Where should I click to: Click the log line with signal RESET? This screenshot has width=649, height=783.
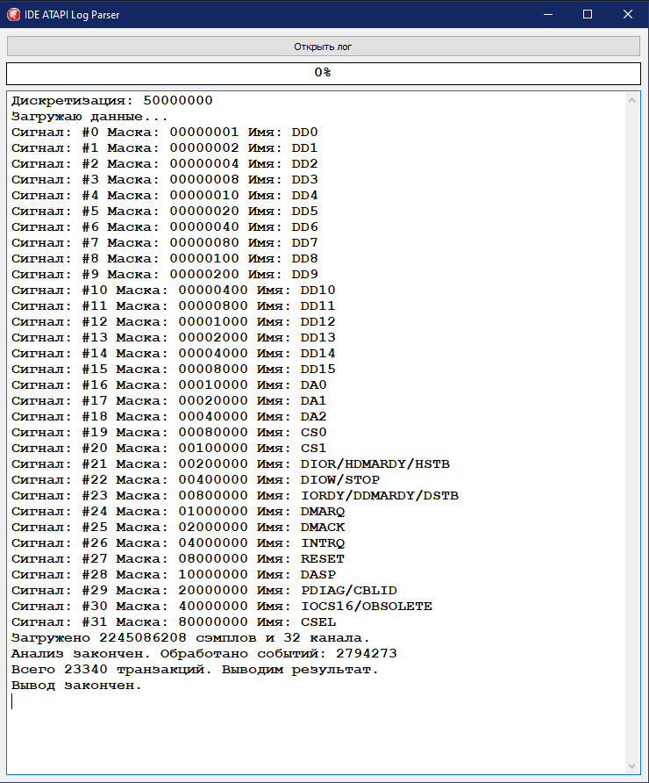pyautogui.click(x=178, y=559)
